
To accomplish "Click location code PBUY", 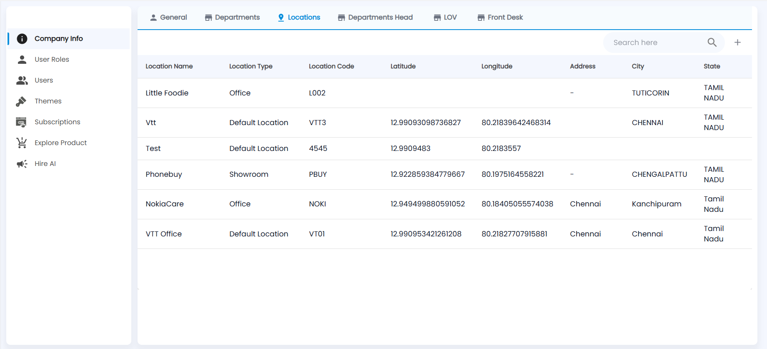I will [318, 174].
